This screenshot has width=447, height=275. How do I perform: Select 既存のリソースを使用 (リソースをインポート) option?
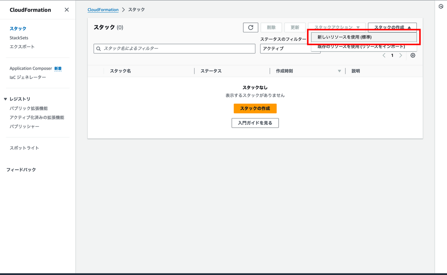(x=364, y=47)
